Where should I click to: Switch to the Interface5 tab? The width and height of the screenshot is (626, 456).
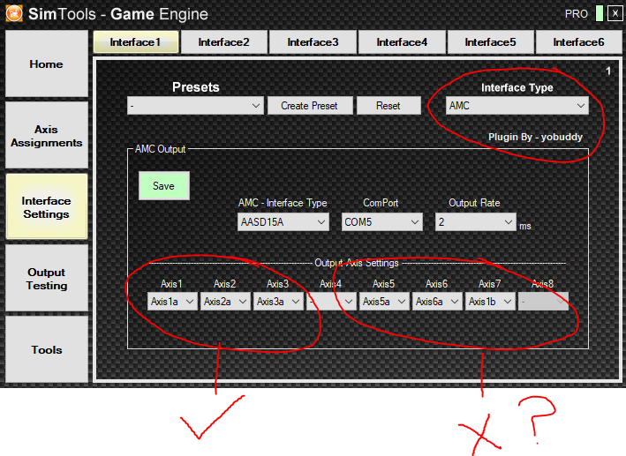point(490,41)
